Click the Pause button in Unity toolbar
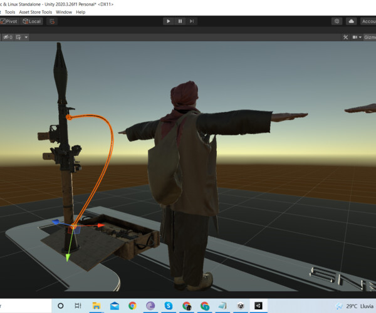Viewport: 376px width, 313px height. click(x=180, y=21)
